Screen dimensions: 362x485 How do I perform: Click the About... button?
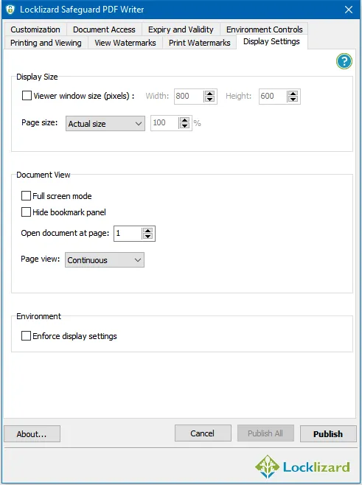point(32,433)
